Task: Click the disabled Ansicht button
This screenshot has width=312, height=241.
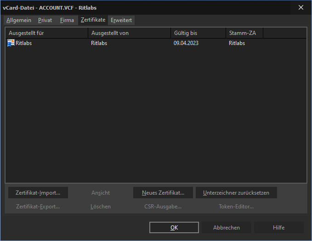Action: tap(101, 193)
